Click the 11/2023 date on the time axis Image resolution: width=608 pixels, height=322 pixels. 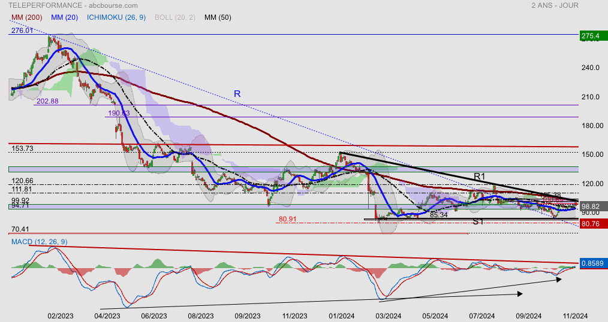[294, 316]
